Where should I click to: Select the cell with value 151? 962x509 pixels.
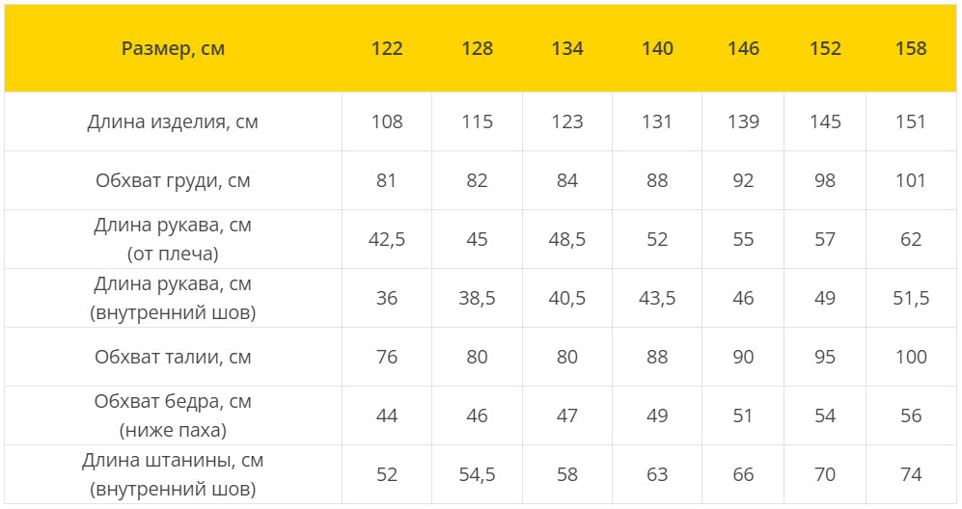tap(911, 121)
